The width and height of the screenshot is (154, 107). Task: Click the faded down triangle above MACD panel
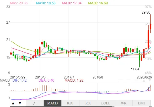tap(150, 80)
